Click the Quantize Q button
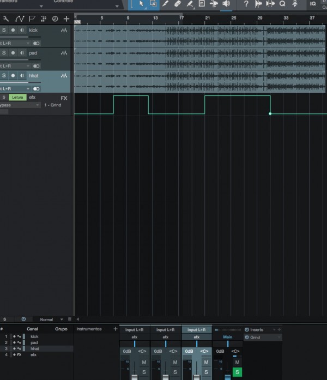This screenshot has height=380, width=327. [x=282, y=4]
